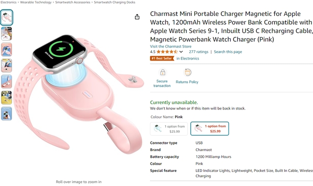313x186 pixels.
Task: Open the star rating dropdown chevron
Action: (x=181, y=52)
